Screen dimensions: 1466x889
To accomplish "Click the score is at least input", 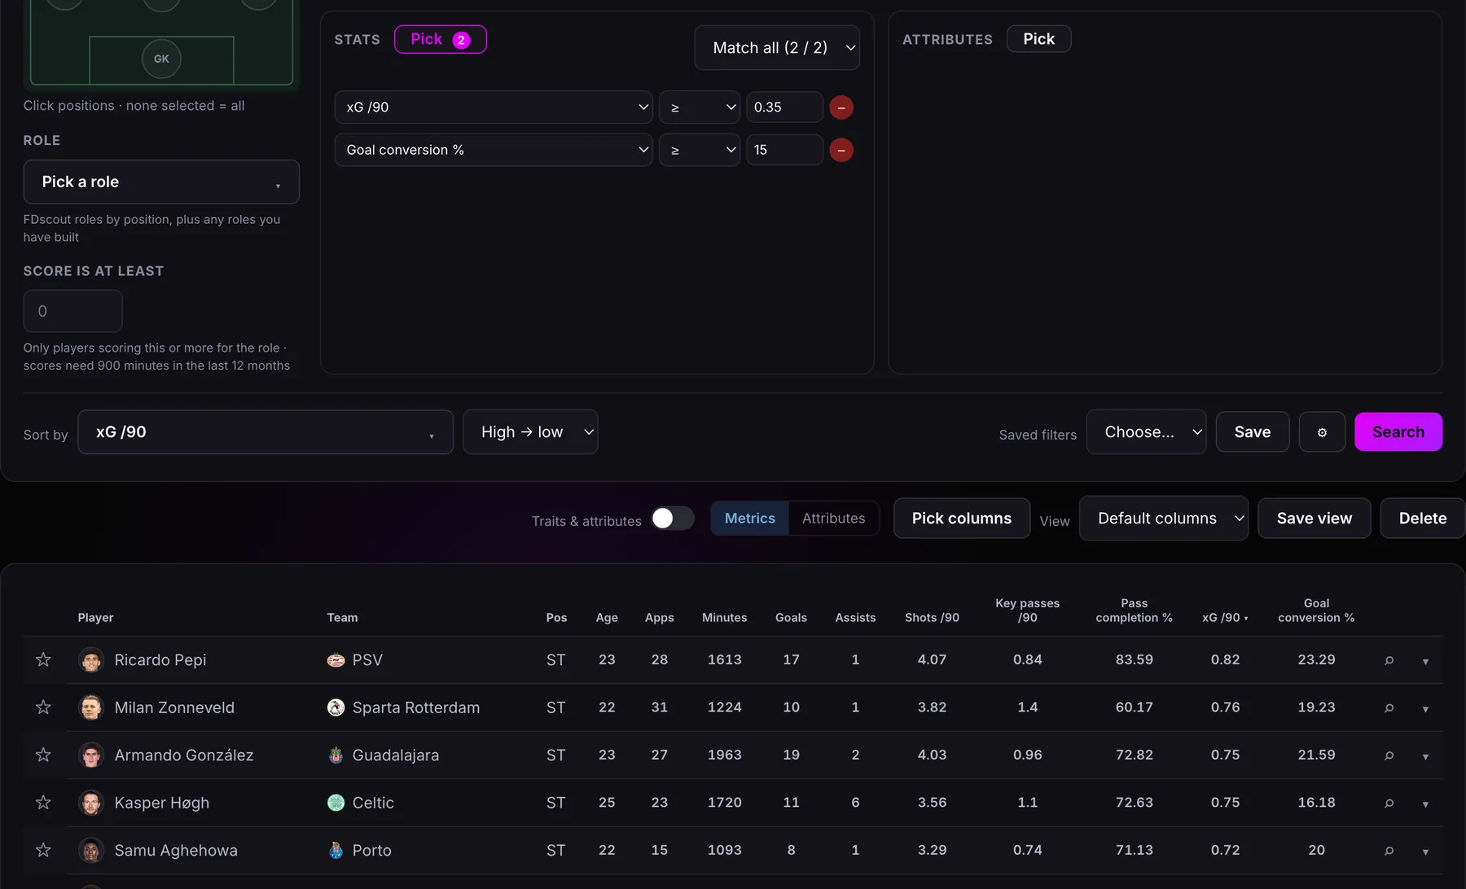I will pos(72,311).
